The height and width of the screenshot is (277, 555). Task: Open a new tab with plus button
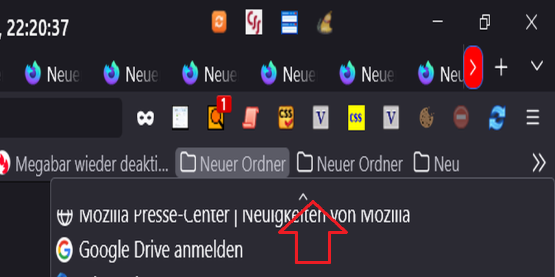point(501,67)
